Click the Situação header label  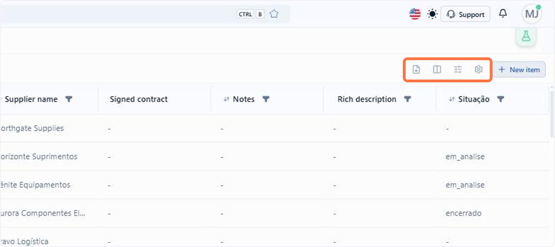point(474,99)
